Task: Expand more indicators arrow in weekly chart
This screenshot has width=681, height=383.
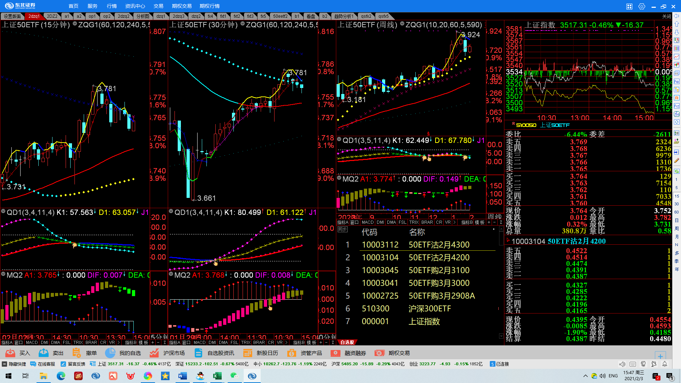Action: point(454,222)
